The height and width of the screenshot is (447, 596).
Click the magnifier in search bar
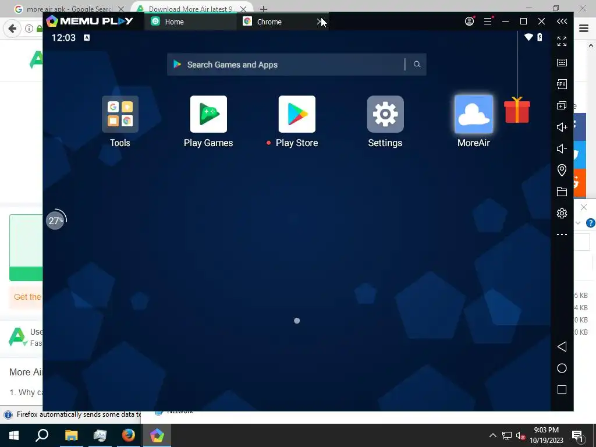coord(417,64)
